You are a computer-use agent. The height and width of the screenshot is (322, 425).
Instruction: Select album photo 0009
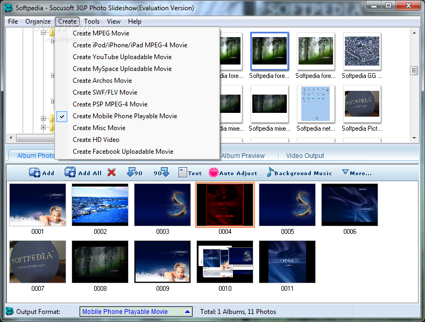coord(162,262)
